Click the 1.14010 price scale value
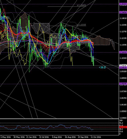This screenshot has width=127, height=139. pyautogui.click(x=123, y=18)
